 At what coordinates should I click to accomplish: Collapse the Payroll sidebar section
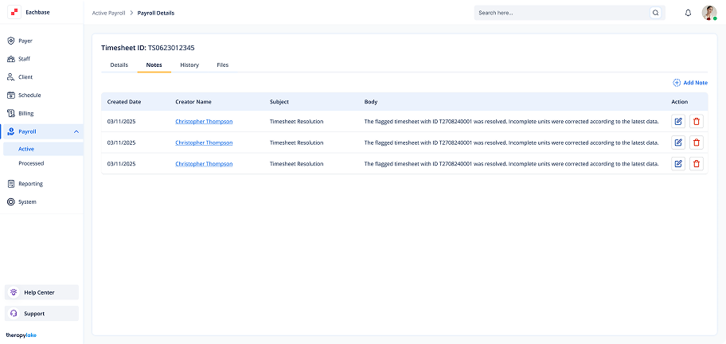click(x=76, y=131)
